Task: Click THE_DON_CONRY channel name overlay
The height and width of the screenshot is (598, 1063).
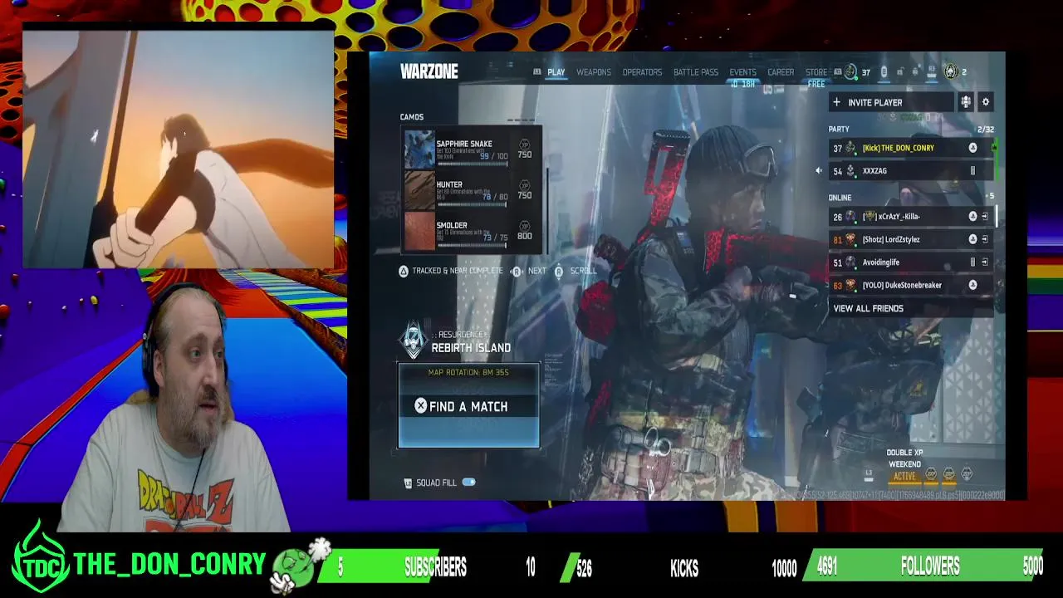Action: 169,565
